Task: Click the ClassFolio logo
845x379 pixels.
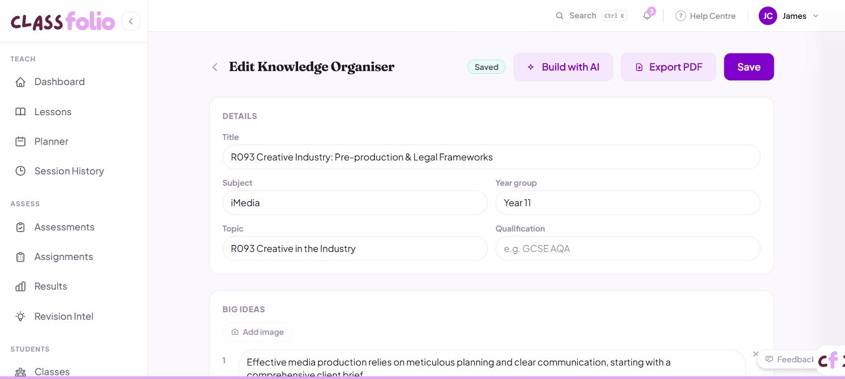Action: pos(63,22)
